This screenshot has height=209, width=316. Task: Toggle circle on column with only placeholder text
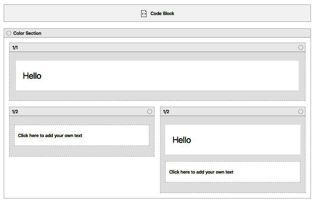pyautogui.click(x=150, y=111)
